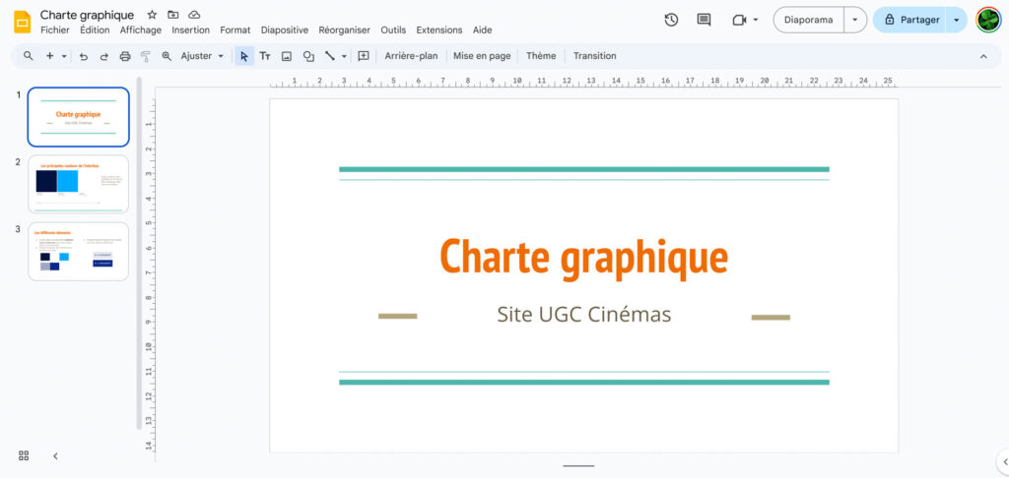Insert a text box
This screenshot has width=1009, height=478.
(x=265, y=56)
